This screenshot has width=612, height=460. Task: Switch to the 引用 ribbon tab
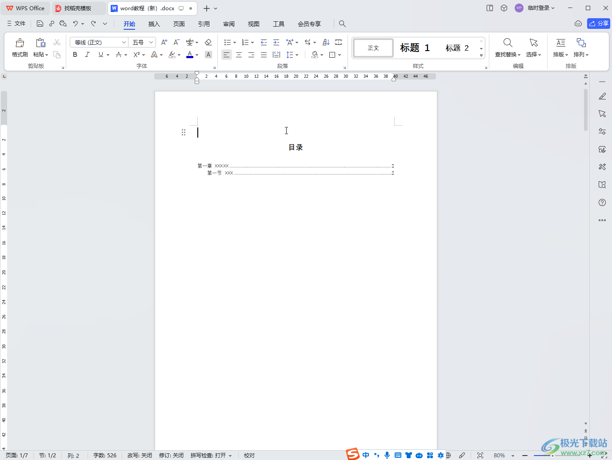point(204,24)
